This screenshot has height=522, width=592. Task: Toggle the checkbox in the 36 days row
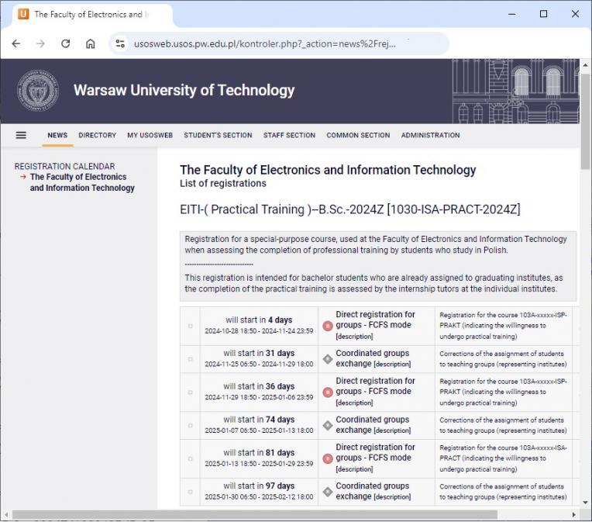pos(191,392)
